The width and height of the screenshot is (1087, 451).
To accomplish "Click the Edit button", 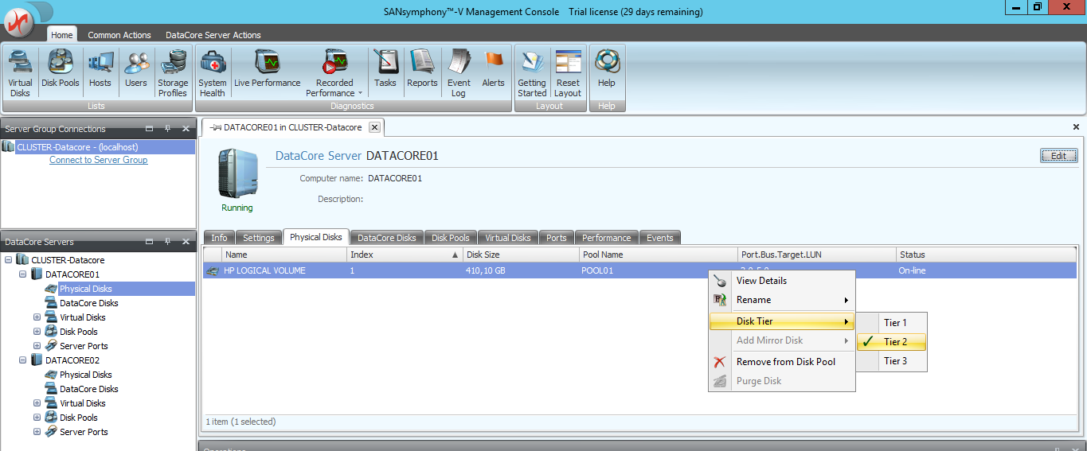I will click(x=1058, y=156).
